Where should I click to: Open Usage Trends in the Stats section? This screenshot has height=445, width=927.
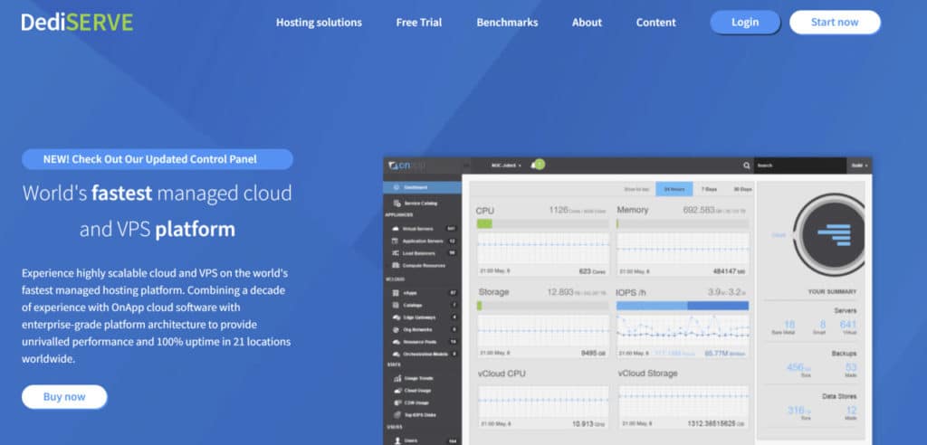tap(417, 378)
